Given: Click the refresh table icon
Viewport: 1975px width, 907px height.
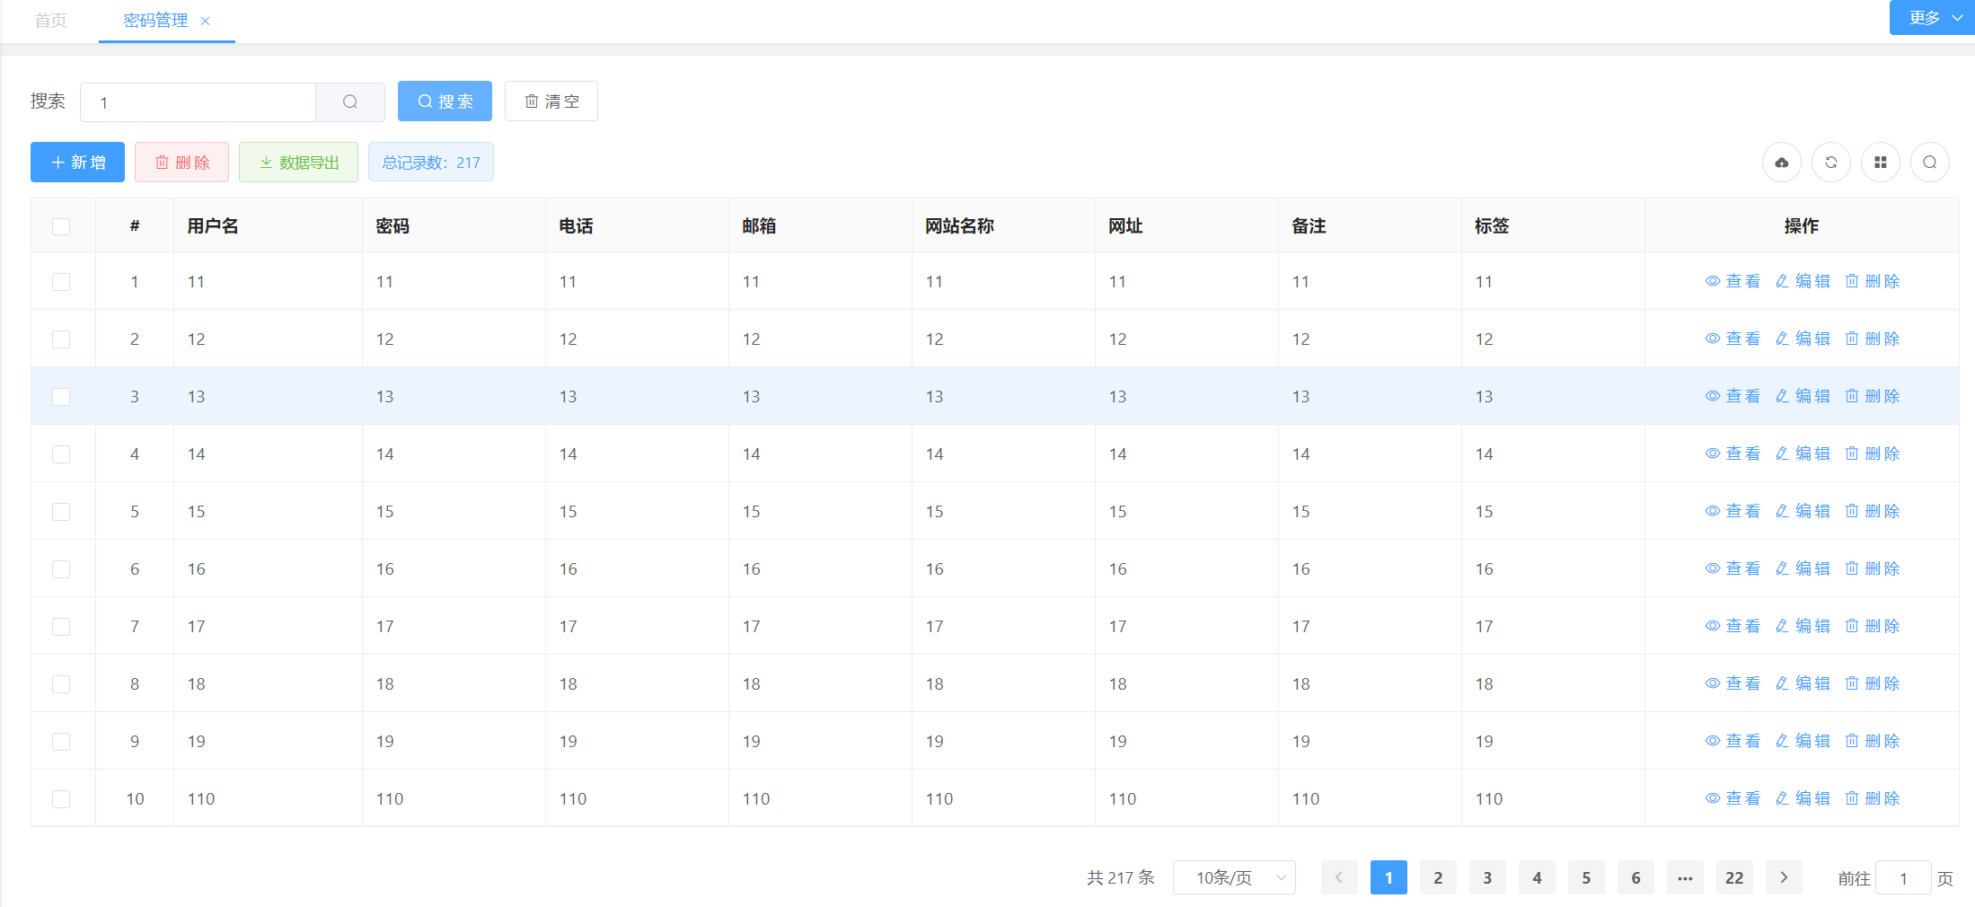Looking at the screenshot, I should 1831,163.
